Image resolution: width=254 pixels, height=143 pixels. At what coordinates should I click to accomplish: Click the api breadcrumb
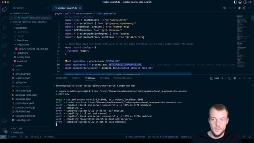tap(67, 14)
